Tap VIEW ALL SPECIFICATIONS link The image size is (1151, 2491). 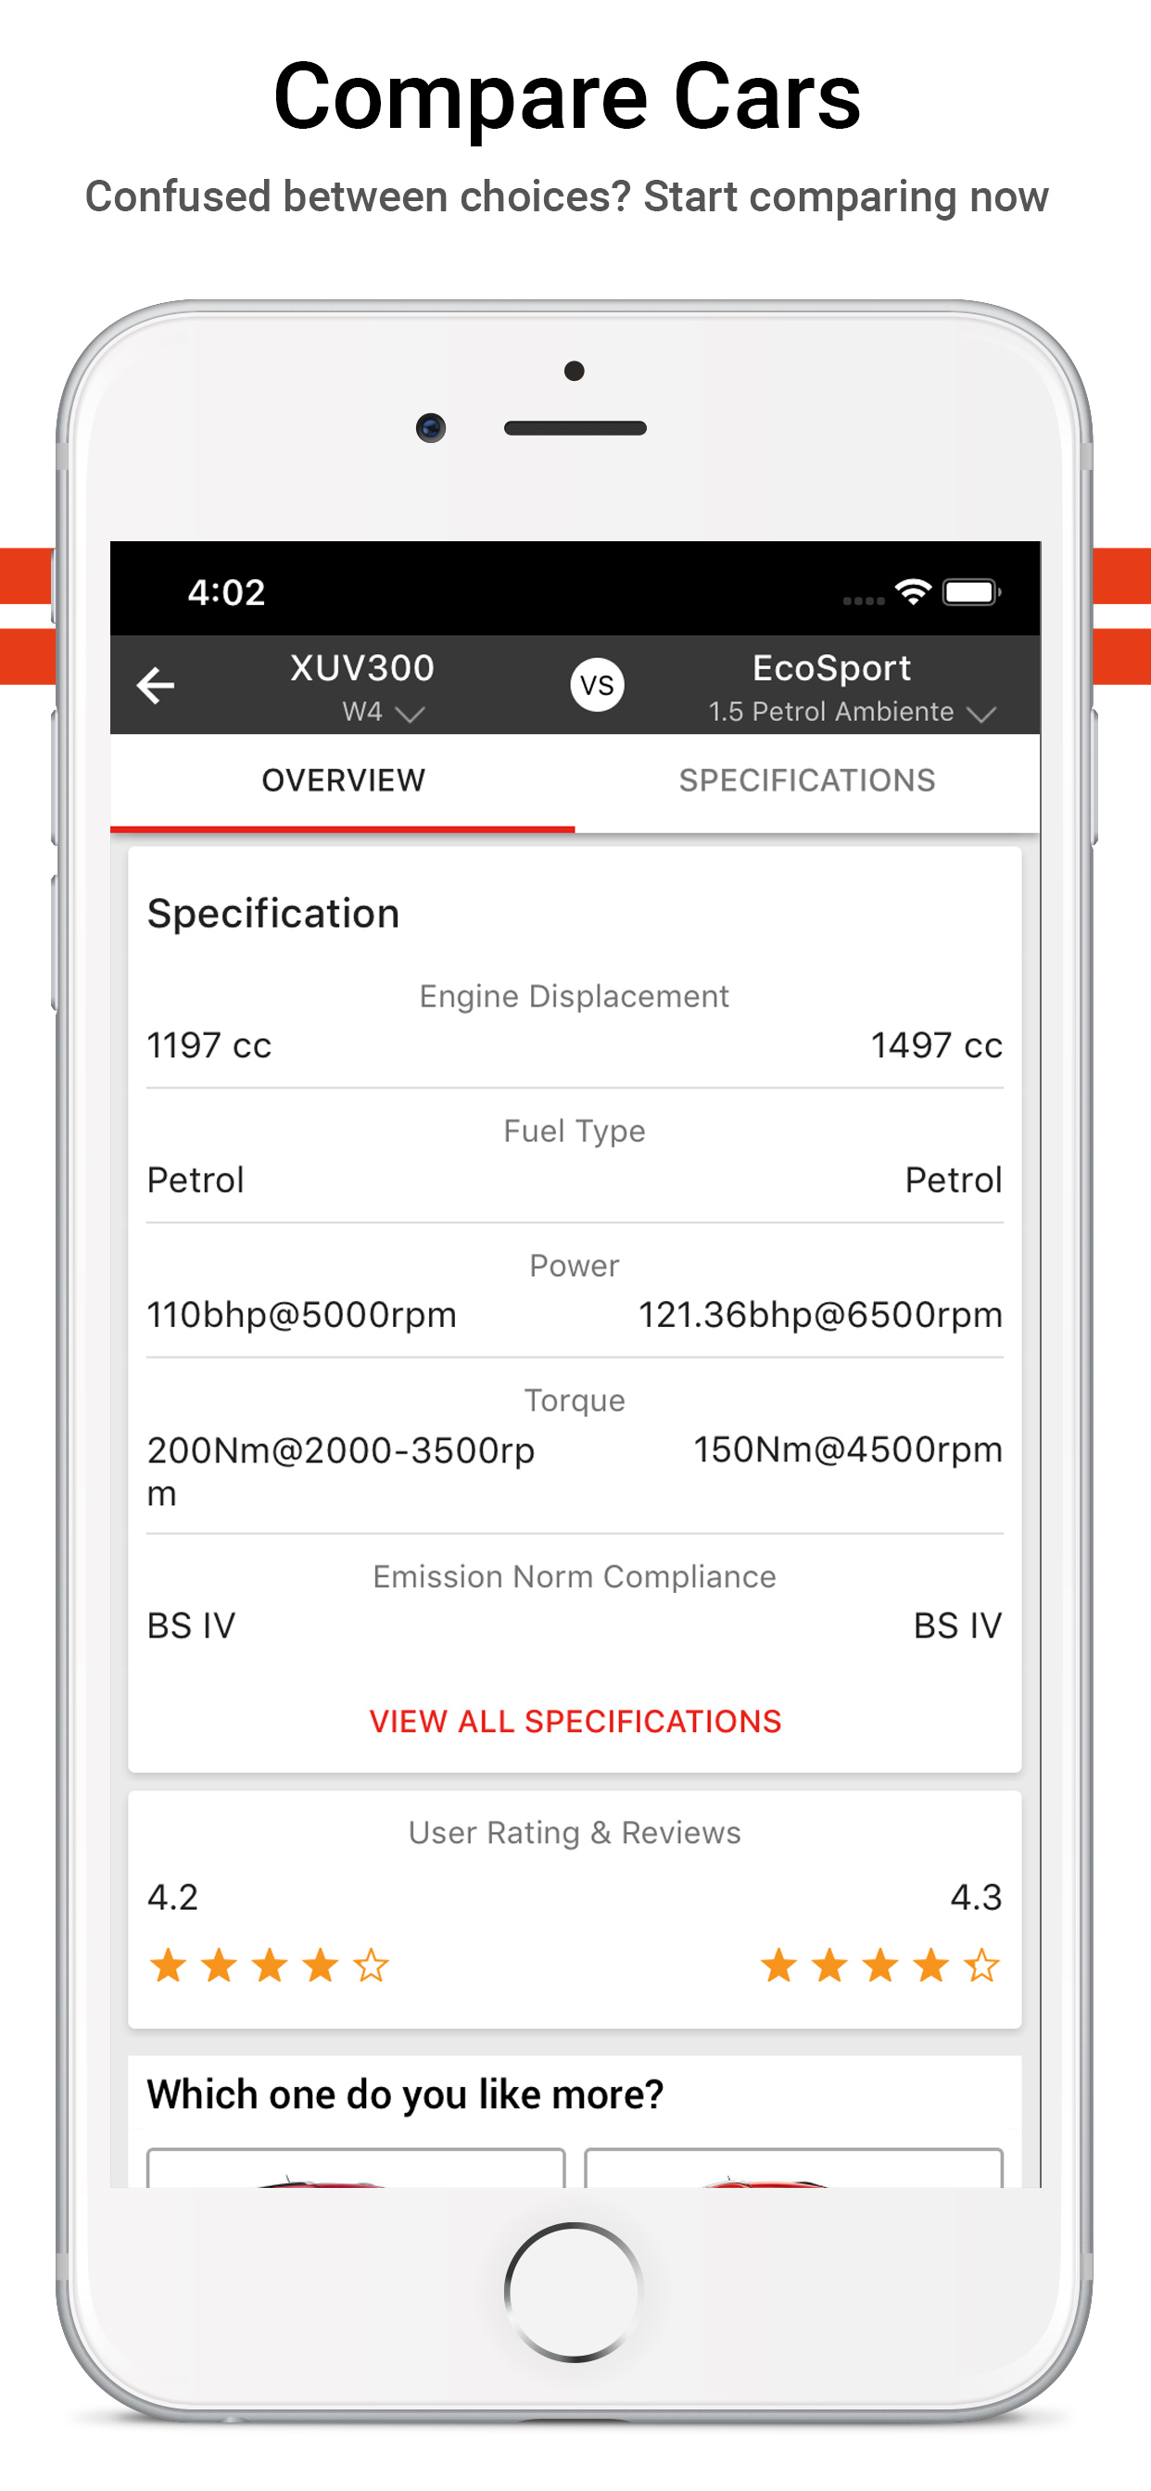[x=575, y=1721]
